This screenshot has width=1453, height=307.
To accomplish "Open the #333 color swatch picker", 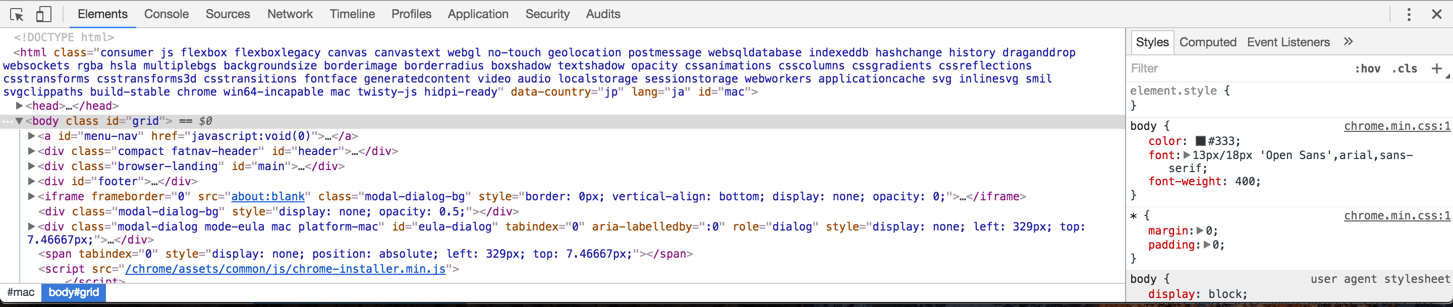I will (x=1200, y=141).
